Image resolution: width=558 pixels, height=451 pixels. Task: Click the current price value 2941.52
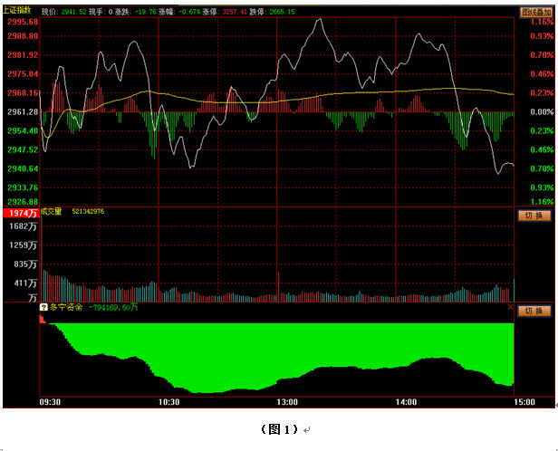tap(73, 12)
